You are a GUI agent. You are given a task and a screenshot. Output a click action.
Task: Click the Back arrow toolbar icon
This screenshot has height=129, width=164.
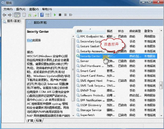(4, 15)
